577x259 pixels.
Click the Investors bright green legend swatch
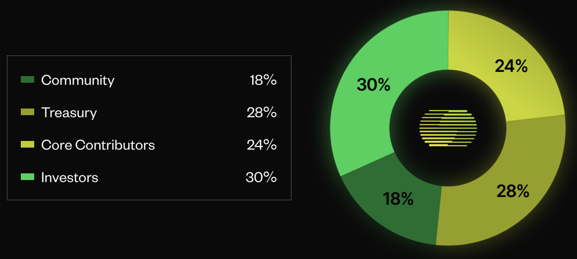pos(27,177)
